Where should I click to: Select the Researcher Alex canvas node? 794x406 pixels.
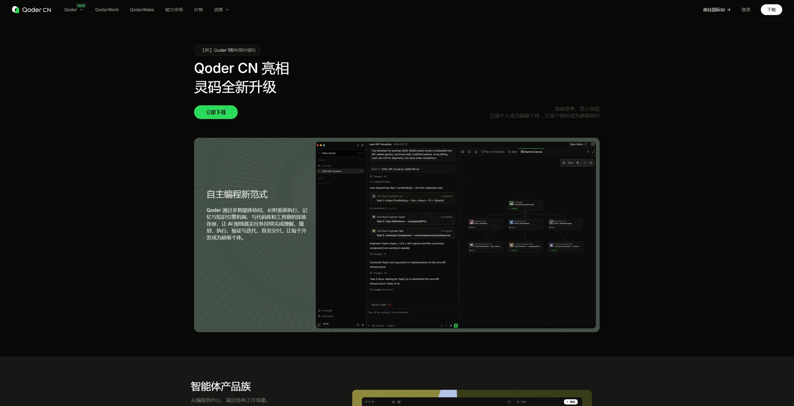485,224
